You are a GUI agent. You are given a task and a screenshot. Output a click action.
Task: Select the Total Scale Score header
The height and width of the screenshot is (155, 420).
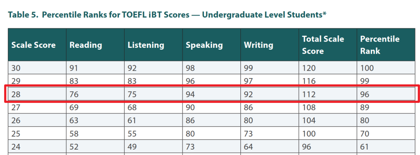(x=328, y=45)
